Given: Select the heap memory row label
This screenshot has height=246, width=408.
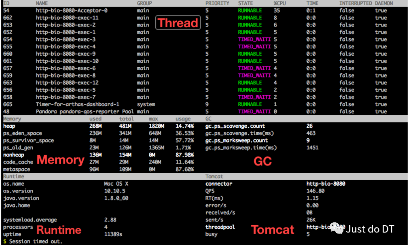Looking at the screenshot, I should (x=9, y=126).
